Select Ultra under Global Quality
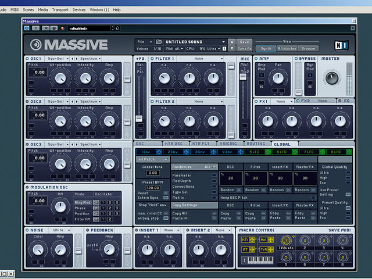The image size is (372, 279). pyautogui.click(x=348, y=173)
